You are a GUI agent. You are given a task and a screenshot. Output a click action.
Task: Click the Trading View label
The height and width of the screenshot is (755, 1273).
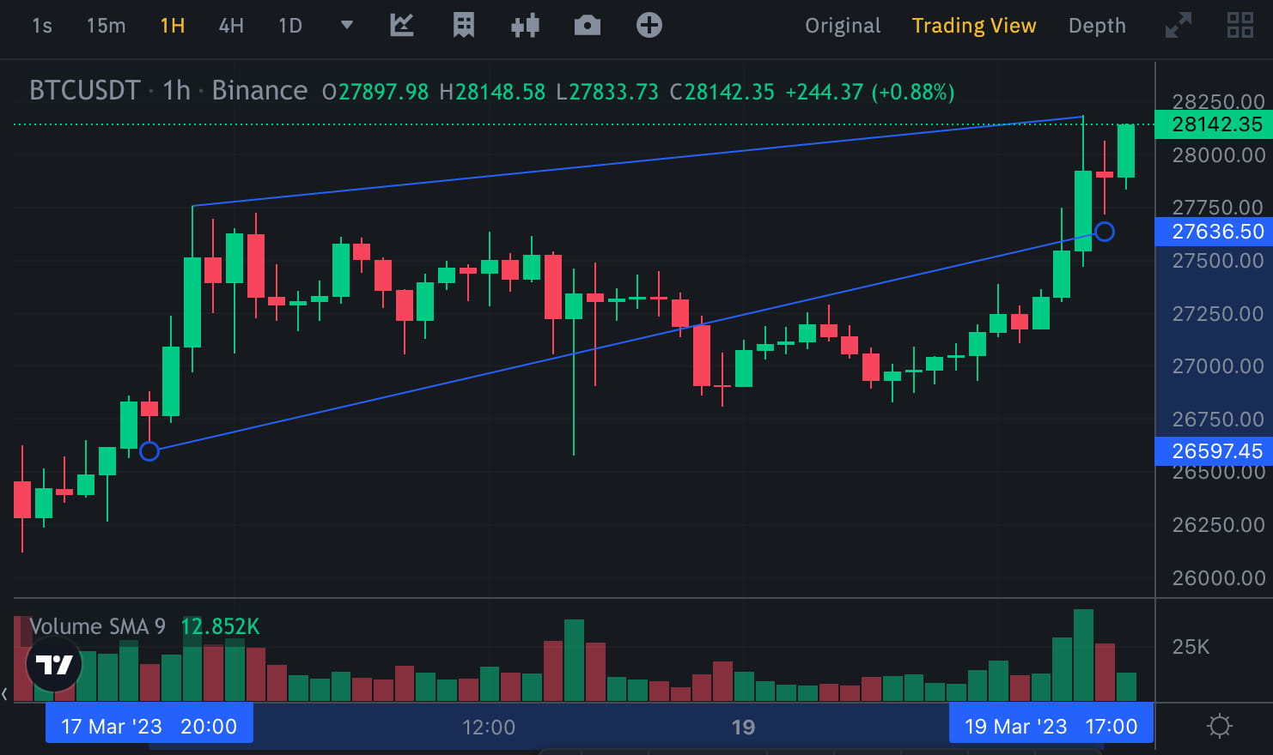point(974,26)
